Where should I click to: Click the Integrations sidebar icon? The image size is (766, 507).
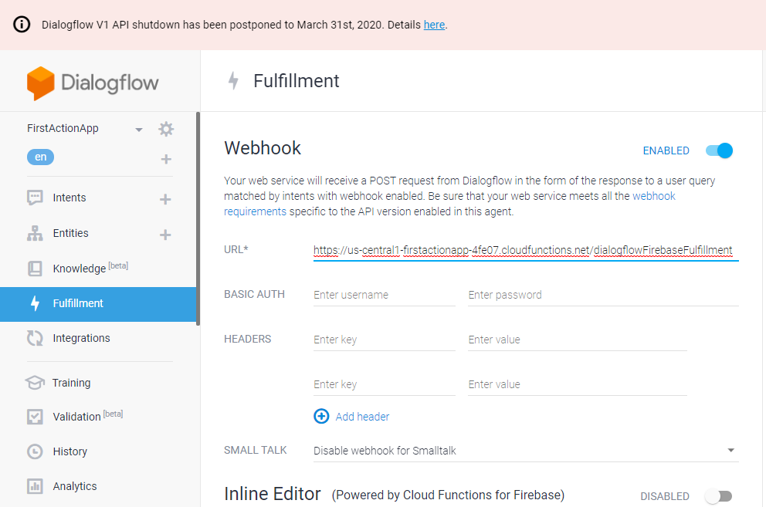point(35,338)
